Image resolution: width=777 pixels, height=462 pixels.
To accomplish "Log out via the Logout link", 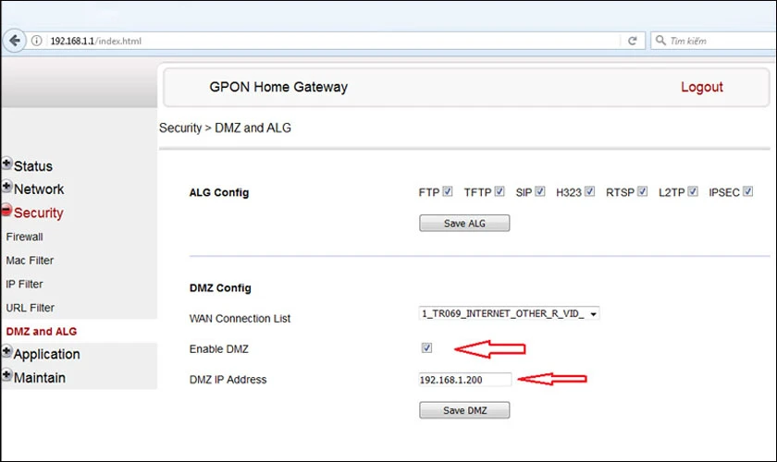I will coord(702,87).
